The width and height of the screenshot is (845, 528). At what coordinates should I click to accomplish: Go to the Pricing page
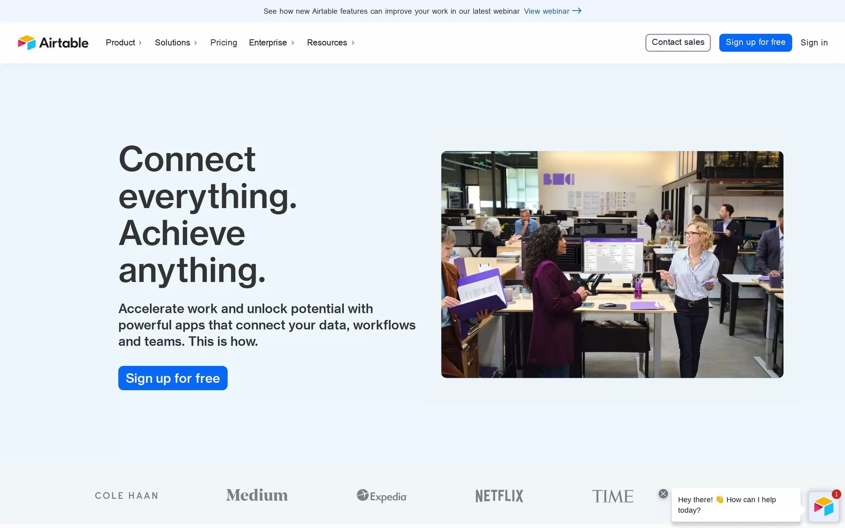click(x=224, y=43)
